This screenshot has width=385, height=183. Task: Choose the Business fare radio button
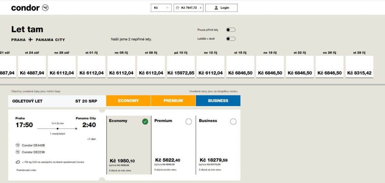pos(233,121)
